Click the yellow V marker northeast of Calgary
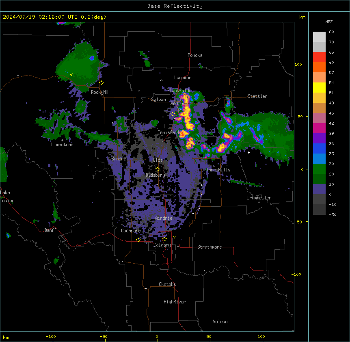350x342 pixels. coord(174,237)
